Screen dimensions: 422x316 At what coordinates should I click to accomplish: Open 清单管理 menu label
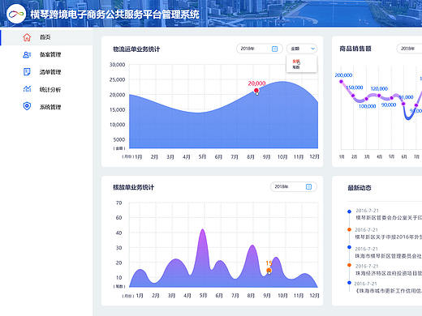coord(50,72)
